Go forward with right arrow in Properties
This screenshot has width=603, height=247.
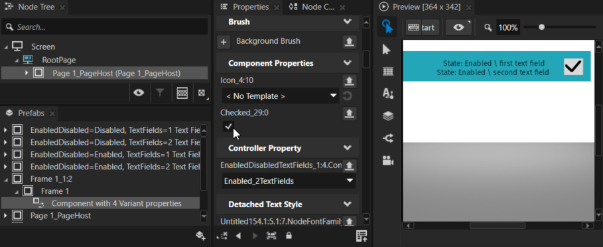(x=255, y=236)
